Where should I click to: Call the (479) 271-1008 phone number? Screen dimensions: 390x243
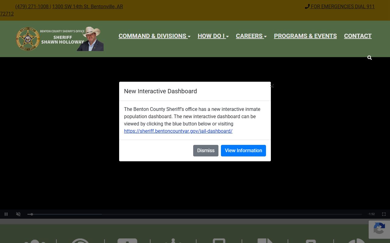[32, 6]
